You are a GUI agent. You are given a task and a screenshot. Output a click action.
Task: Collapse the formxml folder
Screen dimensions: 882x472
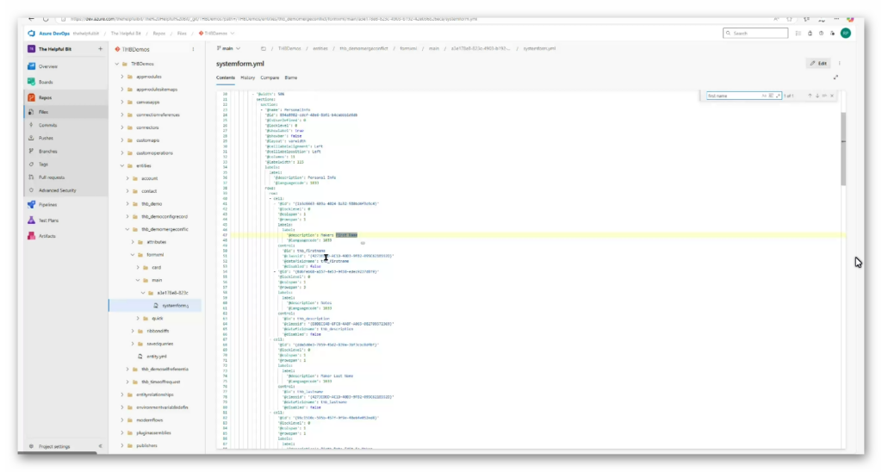133,254
